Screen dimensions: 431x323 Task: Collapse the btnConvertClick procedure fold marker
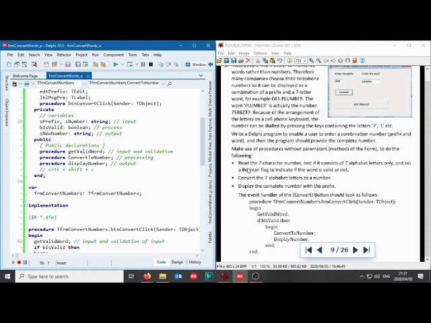click(x=26, y=229)
